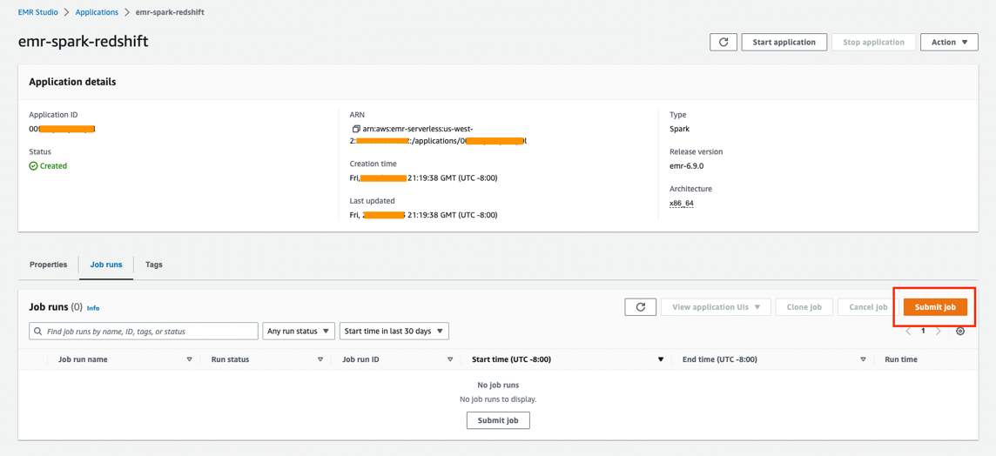Open the Tags tab
The image size is (996, 456).
pyautogui.click(x=154, y=265)
